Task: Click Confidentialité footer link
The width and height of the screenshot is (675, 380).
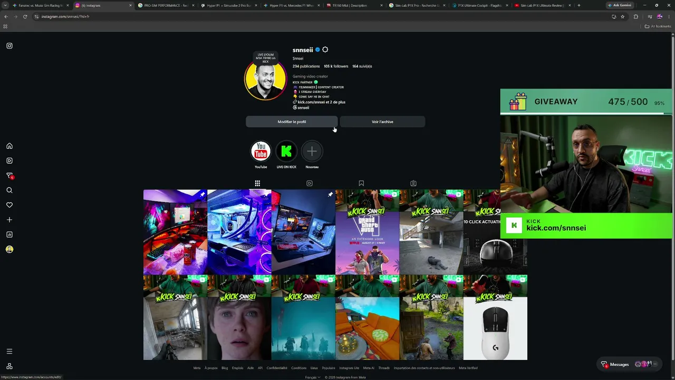Action: coord(277,368)
